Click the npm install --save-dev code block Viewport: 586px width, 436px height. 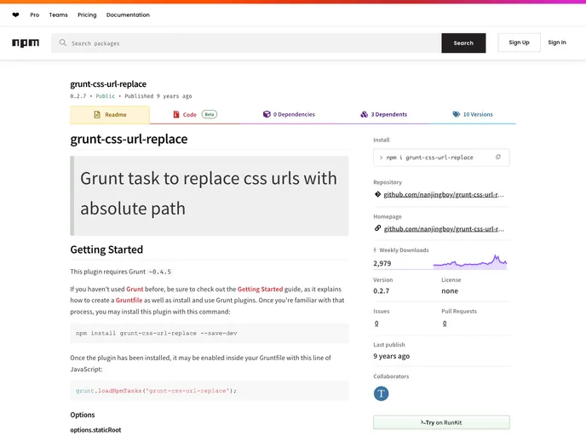click(210, 333)
